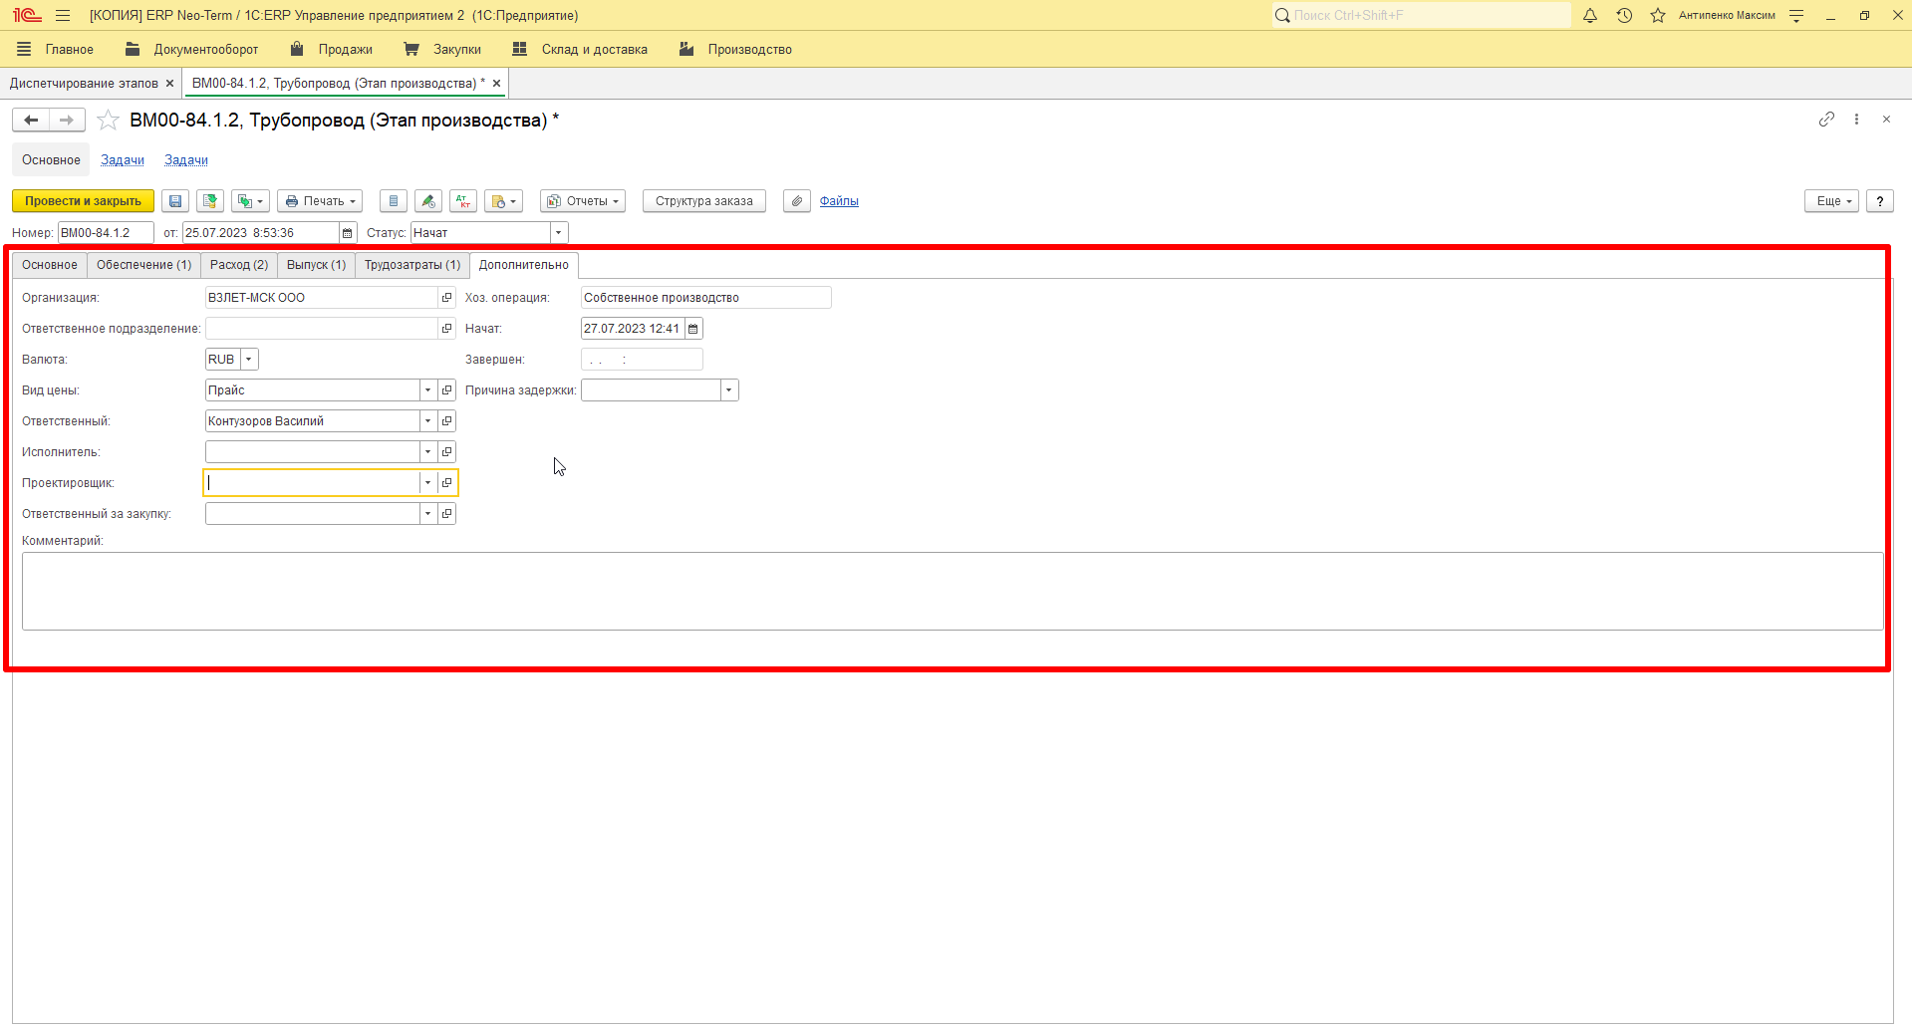Screen dimensions: 1912x1032
Task: Open the Склад и доставка section
Action: 580,49
